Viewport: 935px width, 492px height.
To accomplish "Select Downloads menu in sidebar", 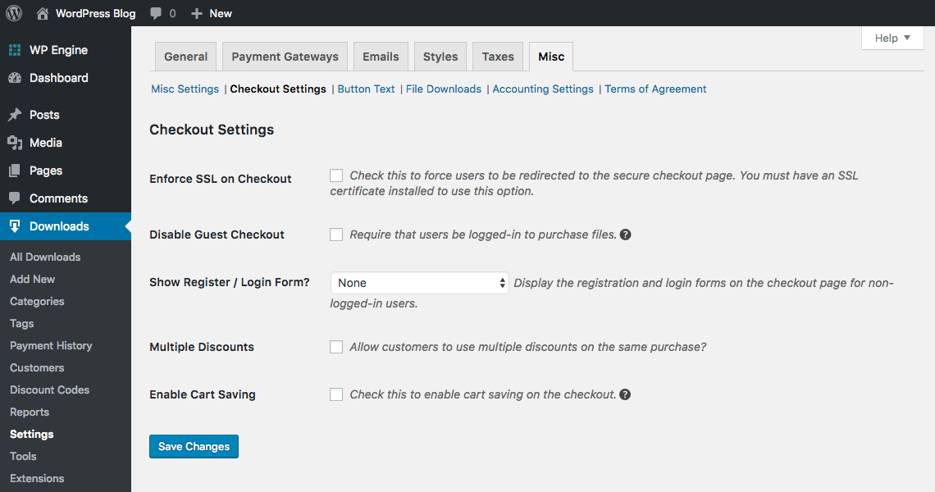I will pyautogui.click(x=66, y=226).
